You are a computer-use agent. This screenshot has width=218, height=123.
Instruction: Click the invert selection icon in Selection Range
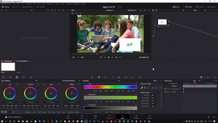161,88
